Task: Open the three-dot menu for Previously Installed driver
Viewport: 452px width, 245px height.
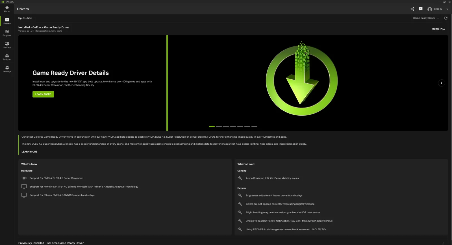Action: point(443,243)
